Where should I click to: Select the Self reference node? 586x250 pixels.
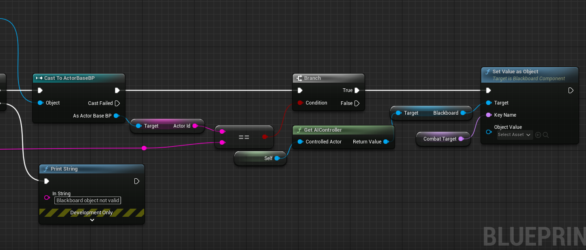260,158
